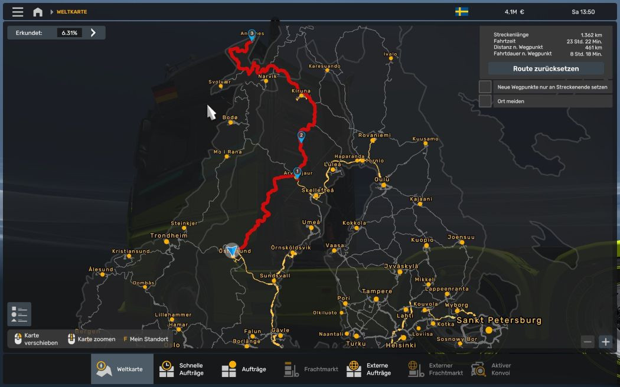Open the map legend list icon
The height and width of the screenshot is (387, 620).
tap(19, 314)
